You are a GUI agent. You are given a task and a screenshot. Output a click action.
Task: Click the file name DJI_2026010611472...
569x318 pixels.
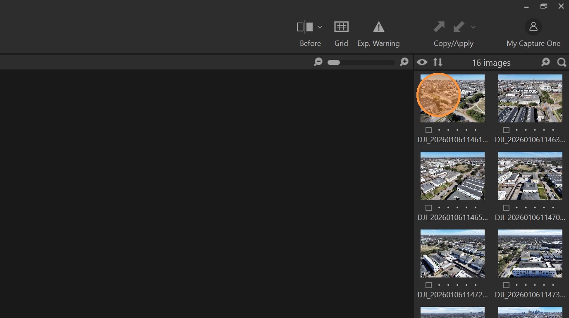pyautogui.click(x=452, y=295)
